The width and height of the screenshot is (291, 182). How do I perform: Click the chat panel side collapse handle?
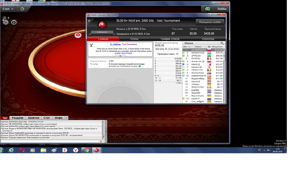coord(106,131)
